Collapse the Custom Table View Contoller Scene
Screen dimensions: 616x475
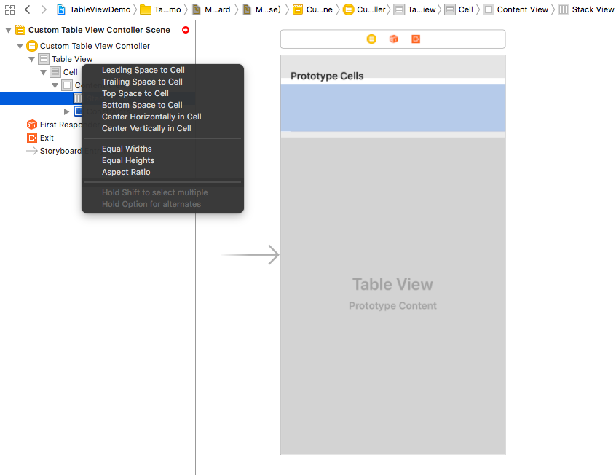pos(8,30)
